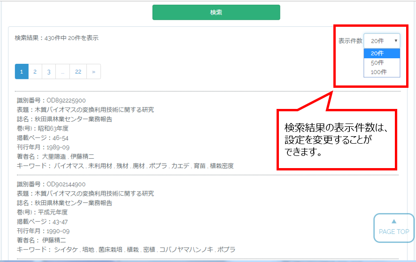Click keyword line starting with バイオマス
Image resolution: width=416 pixels, height=262 pixels.
point(125,166)
